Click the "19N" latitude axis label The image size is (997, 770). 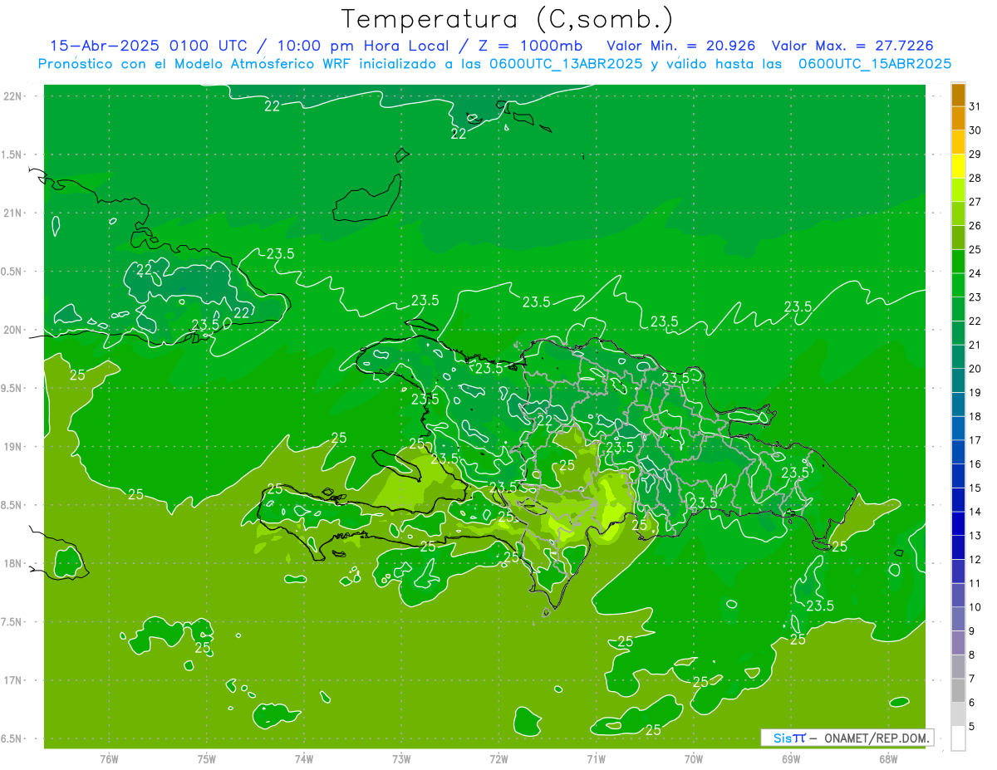[x=13, y=447]
